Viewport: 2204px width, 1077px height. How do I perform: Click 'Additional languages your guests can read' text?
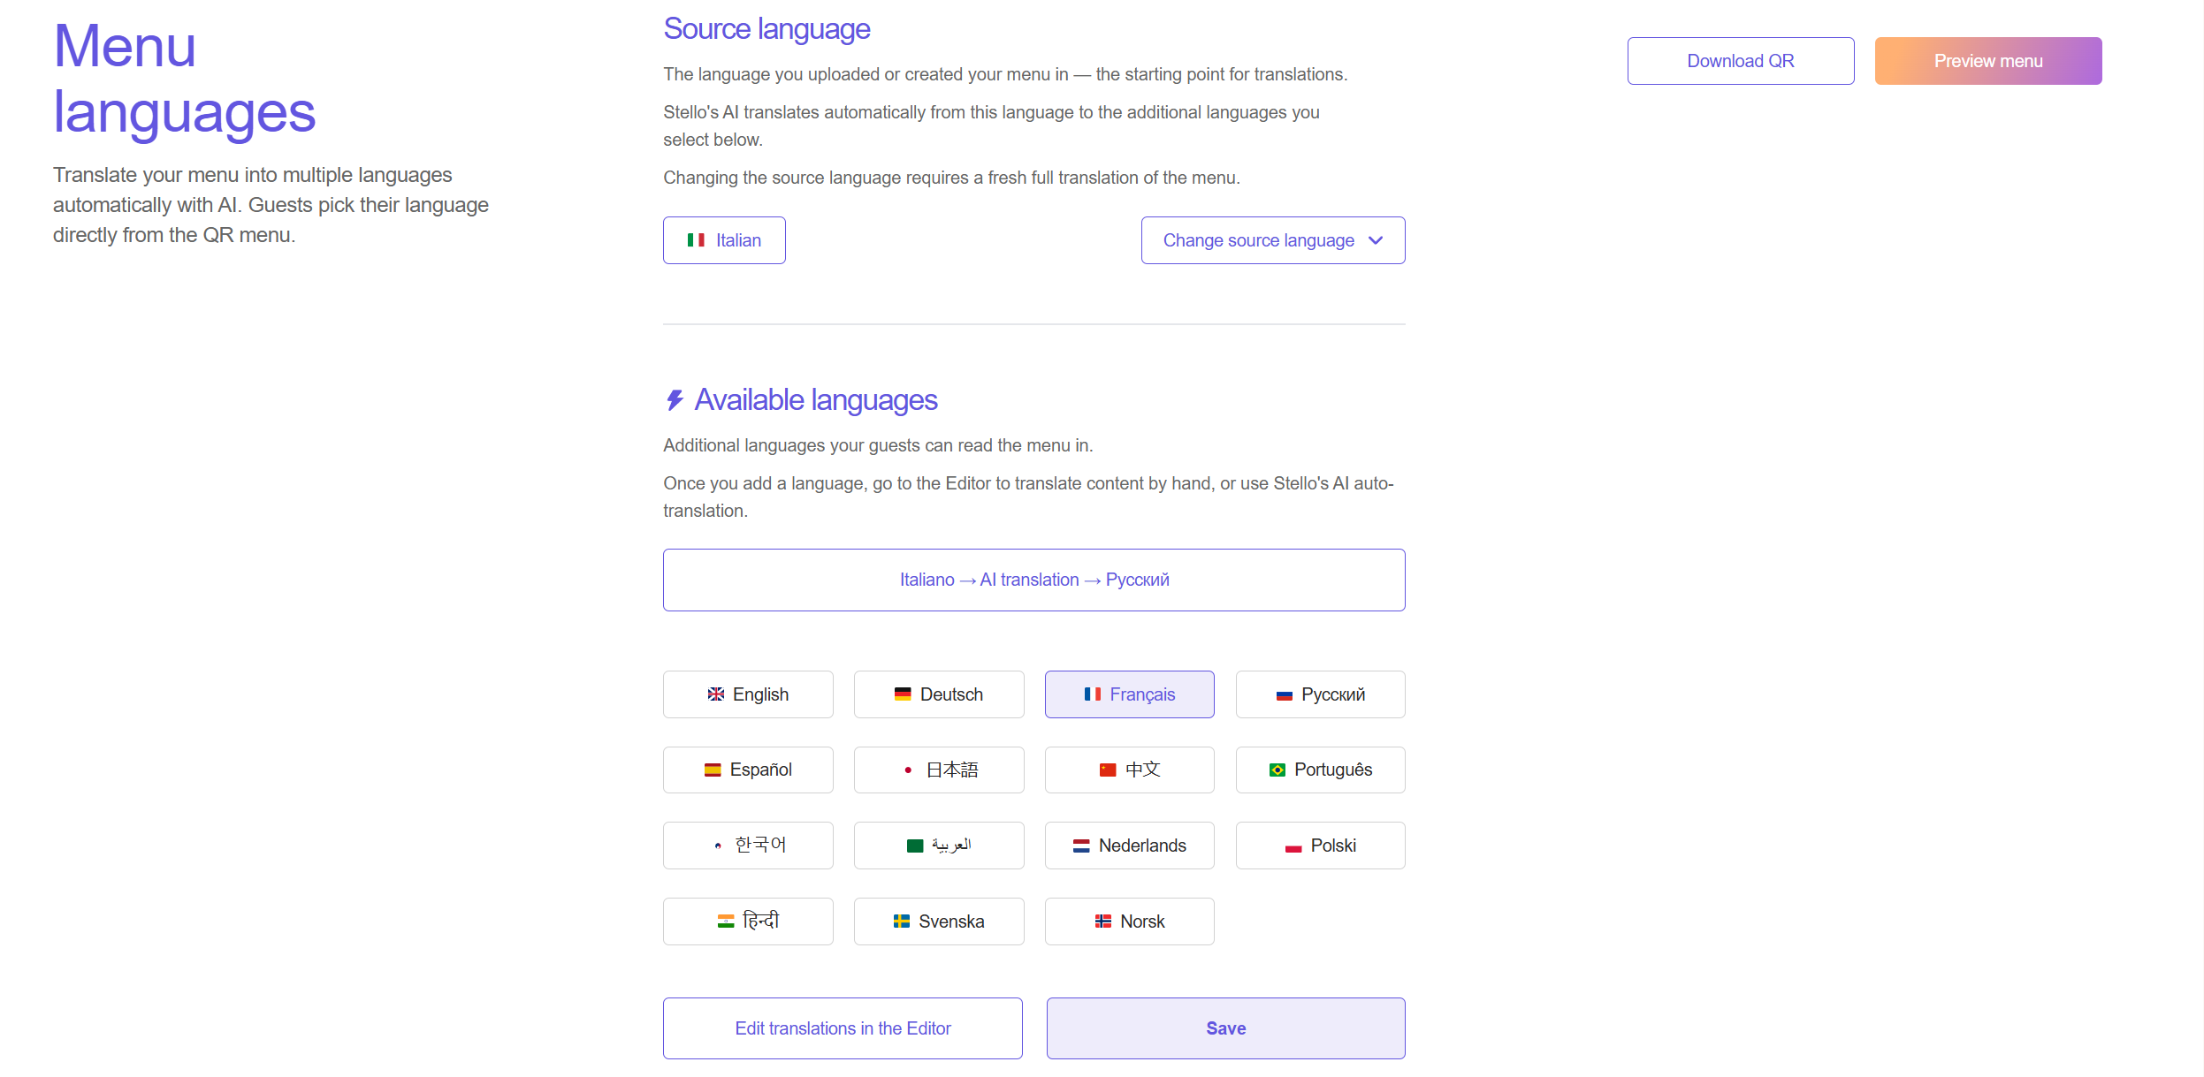coord(878,445)
